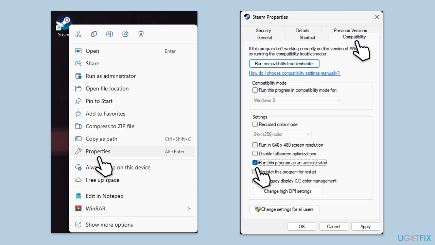Screen dimensions: 435x245
Task: Open the 8-bit (256) color dropdown
Action: (282, 134)
